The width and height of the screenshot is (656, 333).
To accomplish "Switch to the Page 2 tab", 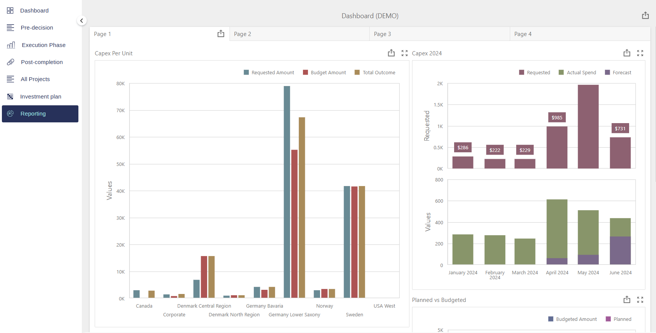I will pos(300,34).
